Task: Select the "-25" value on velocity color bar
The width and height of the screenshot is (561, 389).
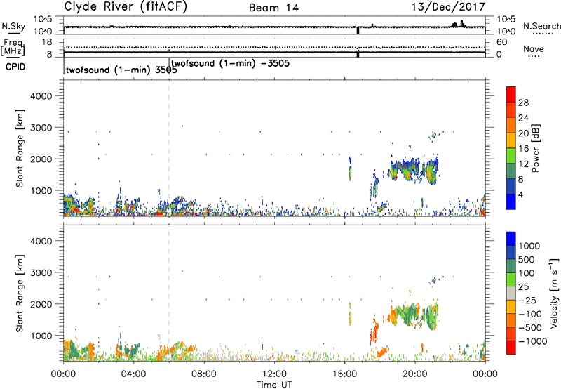Action: (x=527, y=301)
